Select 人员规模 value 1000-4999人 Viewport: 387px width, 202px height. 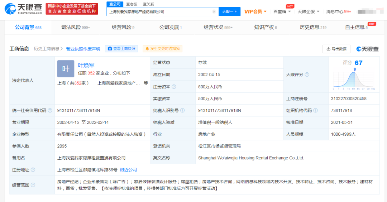[x=343, y=134]
